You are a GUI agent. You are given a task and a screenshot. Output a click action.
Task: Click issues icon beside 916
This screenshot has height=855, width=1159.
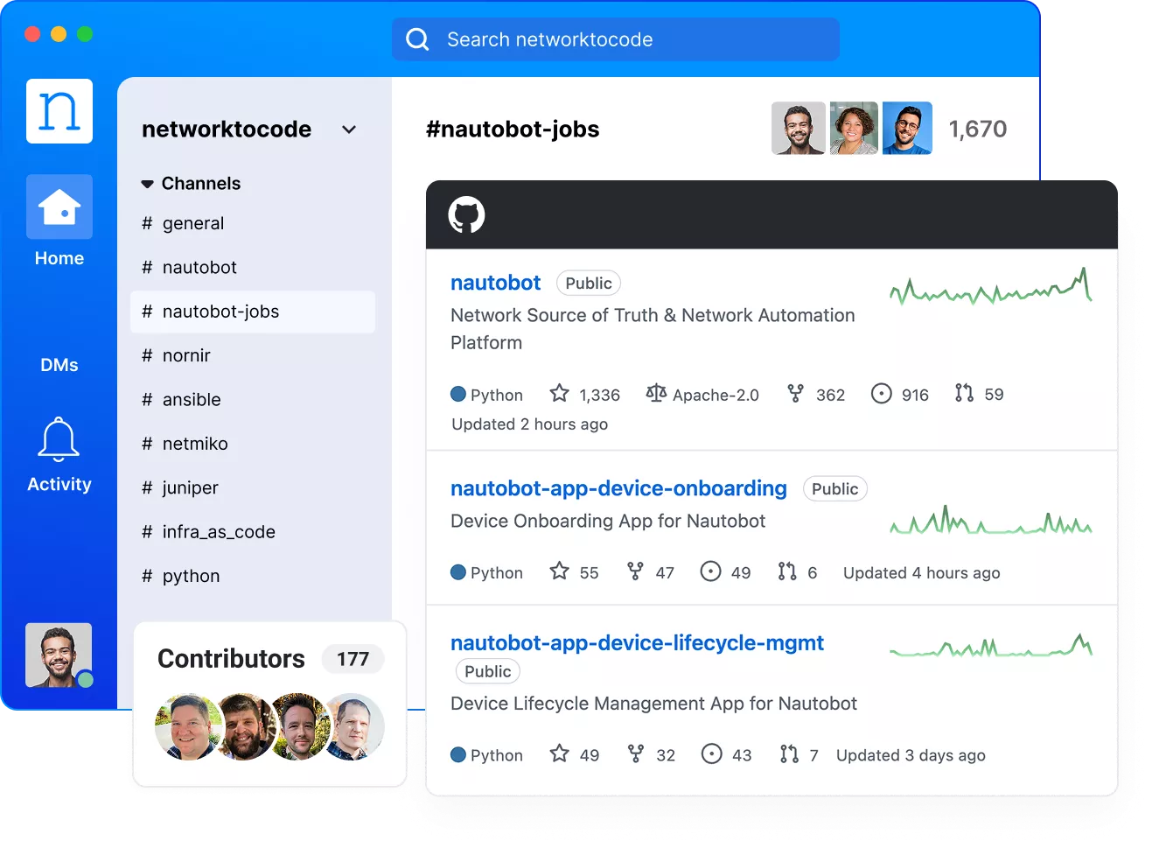pyautogui.click(x=882, y=394)
